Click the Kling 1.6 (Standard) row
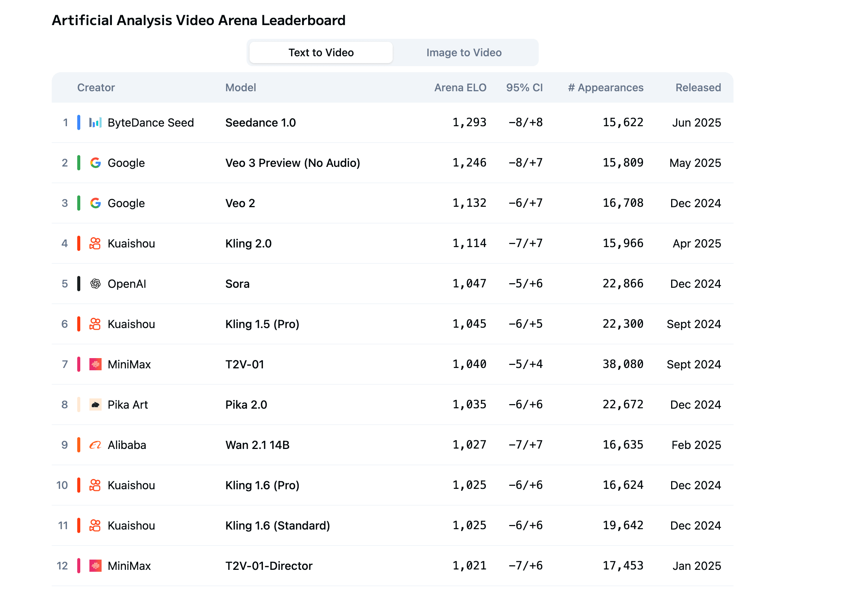Image resolution: width=853 pixels, height=590 pixels. pyautogui.click(x=277, y=525)
